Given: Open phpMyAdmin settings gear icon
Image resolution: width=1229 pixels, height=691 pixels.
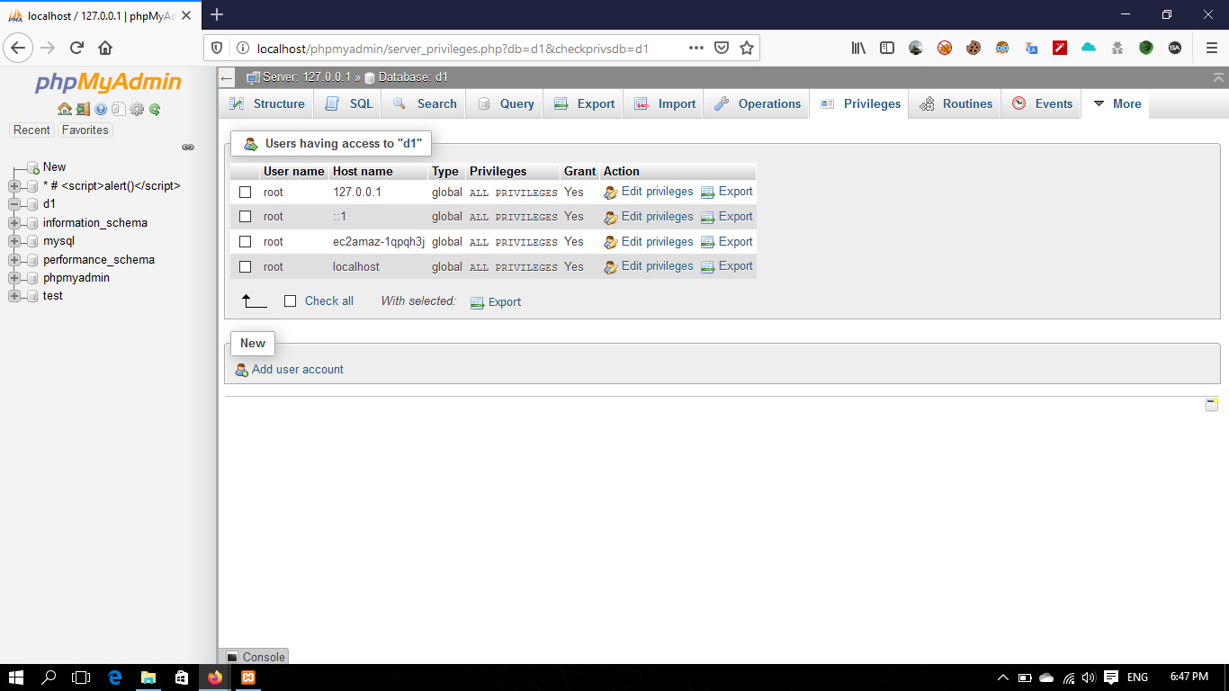Looking at the screenshot, I should pos(136,109).
